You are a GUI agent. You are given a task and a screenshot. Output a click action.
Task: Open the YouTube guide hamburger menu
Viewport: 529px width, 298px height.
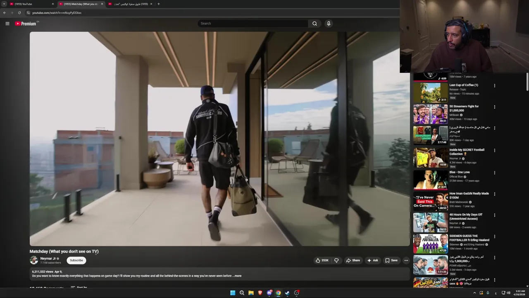7,24
